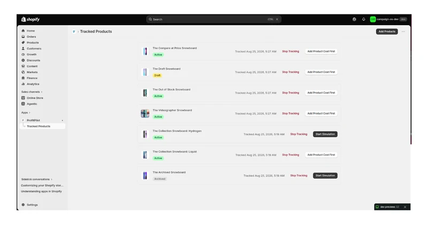
Task: Start Simulation for The Archived Snowboard
Action: [x=325, y=176]
